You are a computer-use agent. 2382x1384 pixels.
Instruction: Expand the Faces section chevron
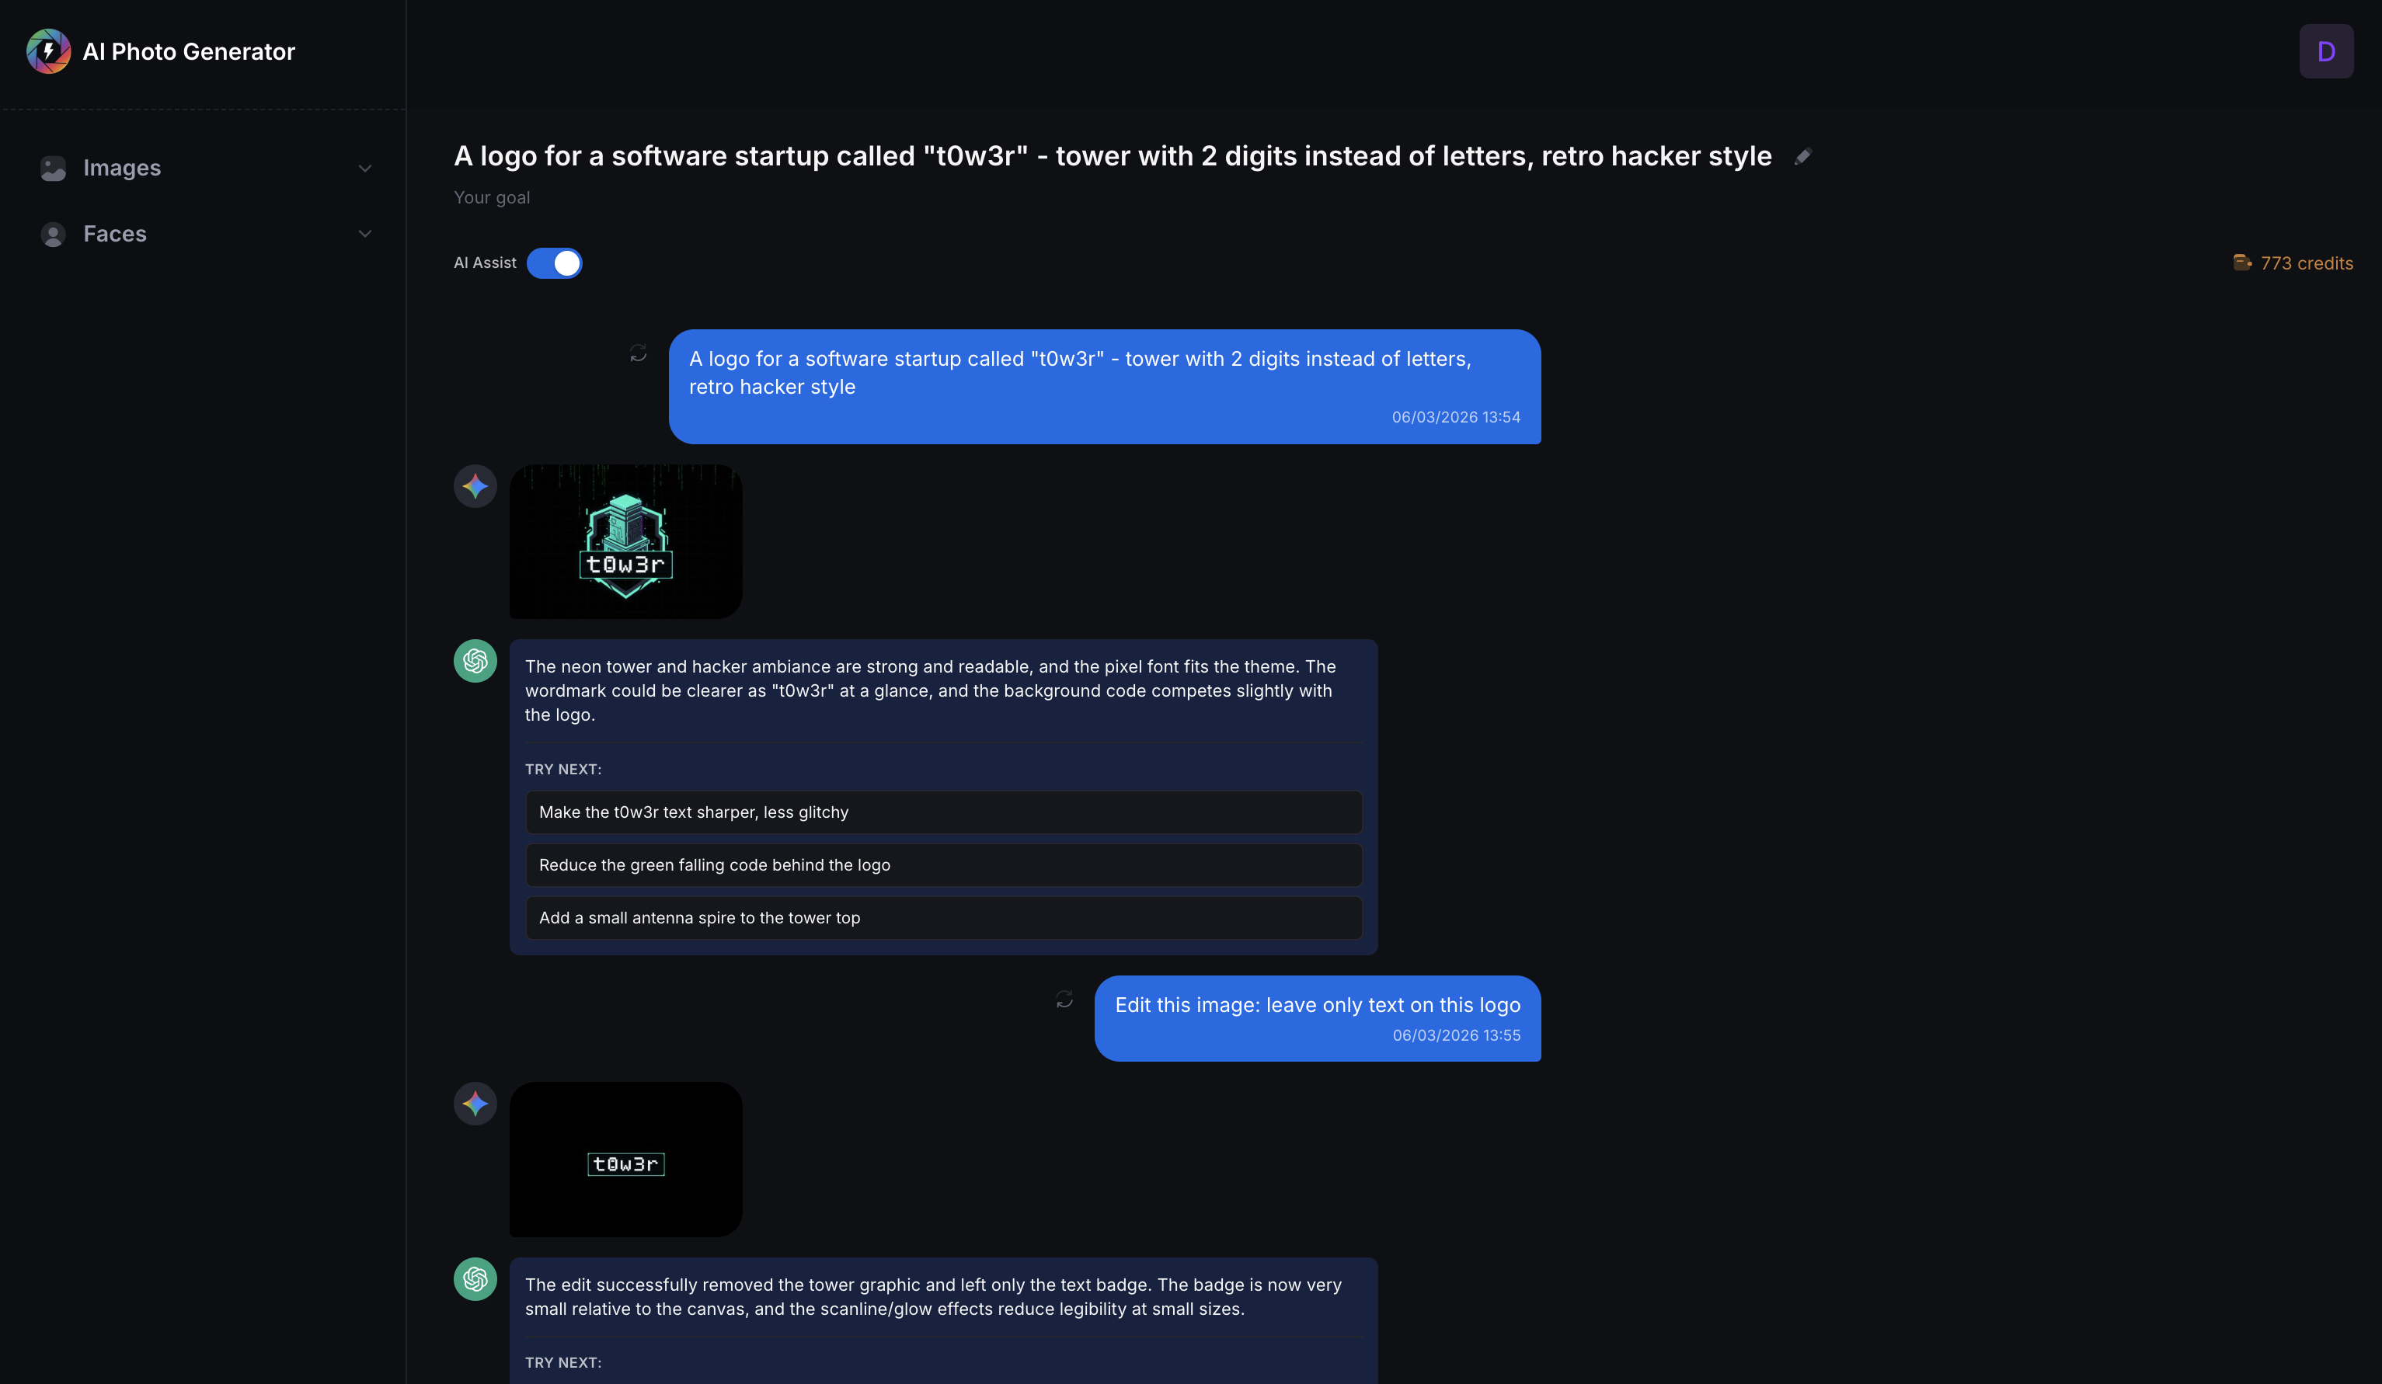click(x=365, y=235)
